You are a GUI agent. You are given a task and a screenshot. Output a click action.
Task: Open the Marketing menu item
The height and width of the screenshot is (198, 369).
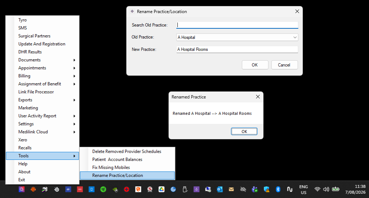click(x=42, y=108)
